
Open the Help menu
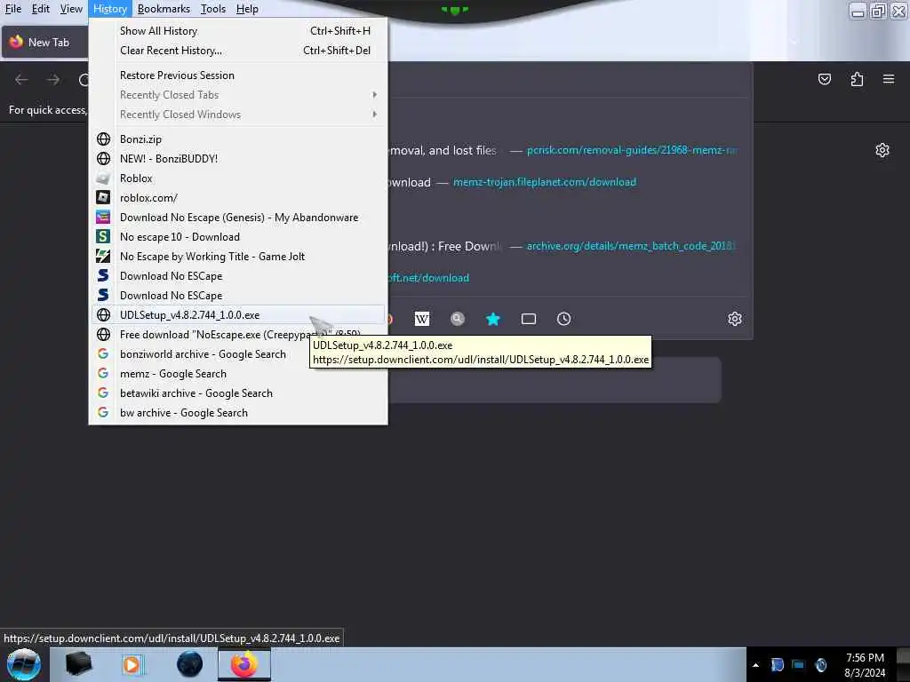click(247, 9)
